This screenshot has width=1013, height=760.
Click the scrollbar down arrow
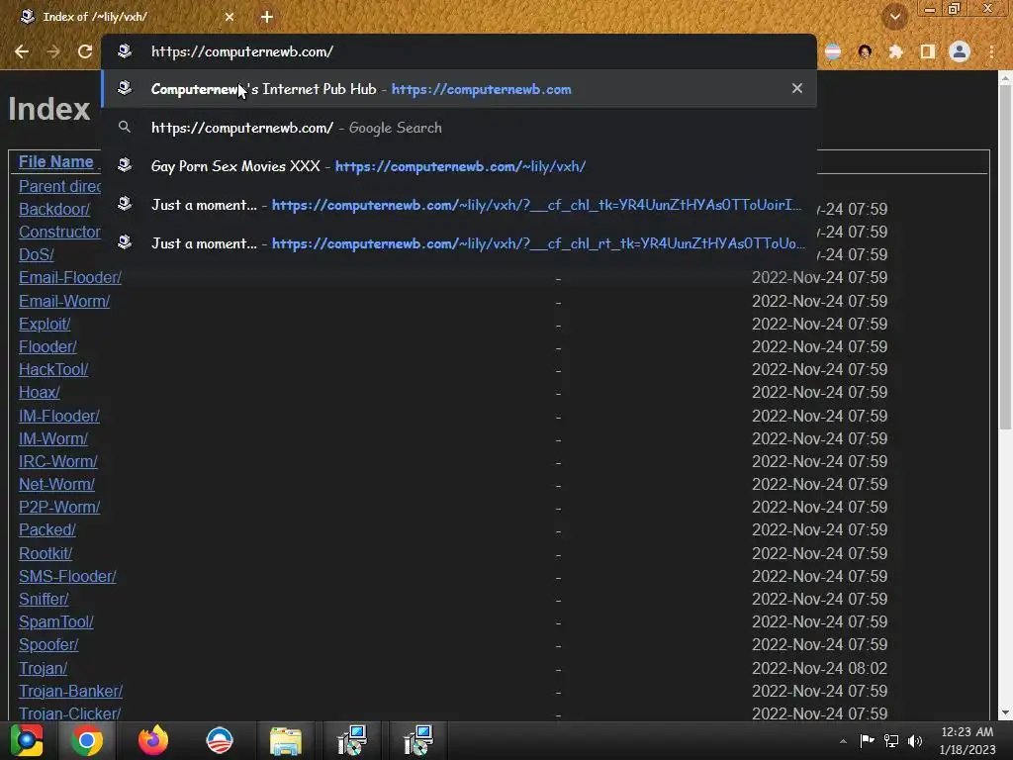[1005, 712]
